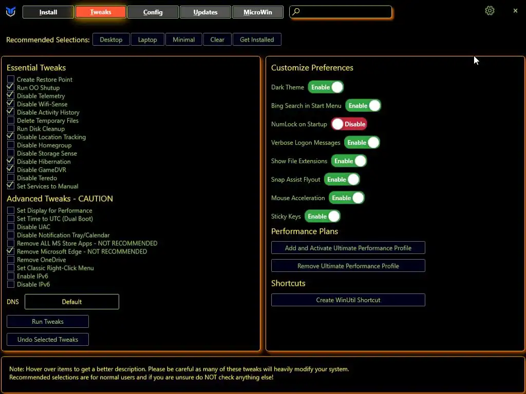
Task: Toggle Verbose Logon Messages switch
Action: coord(362,143)
